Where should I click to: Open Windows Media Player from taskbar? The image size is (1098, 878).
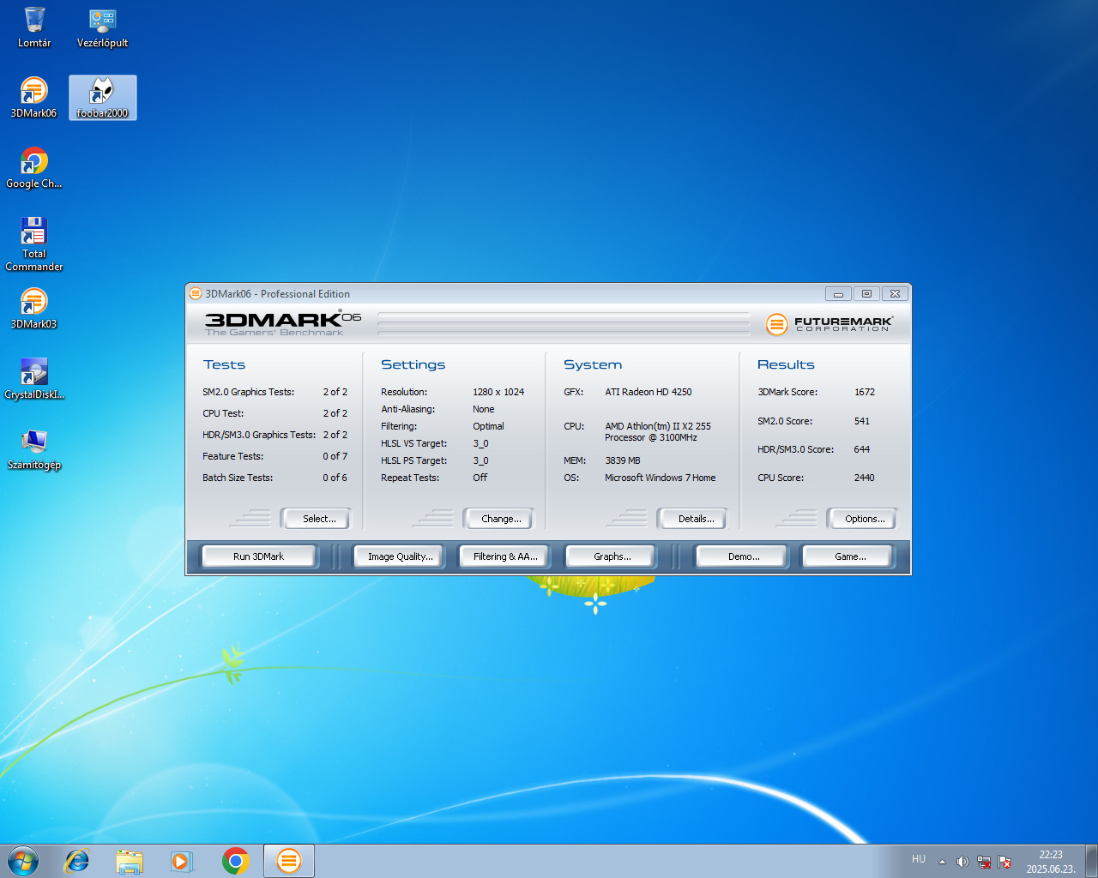(x=182, y=861)
